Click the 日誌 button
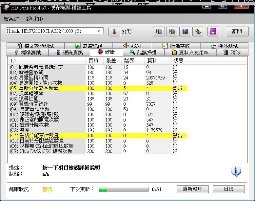This screenshot has width=255, height=201. pos(229,189)
